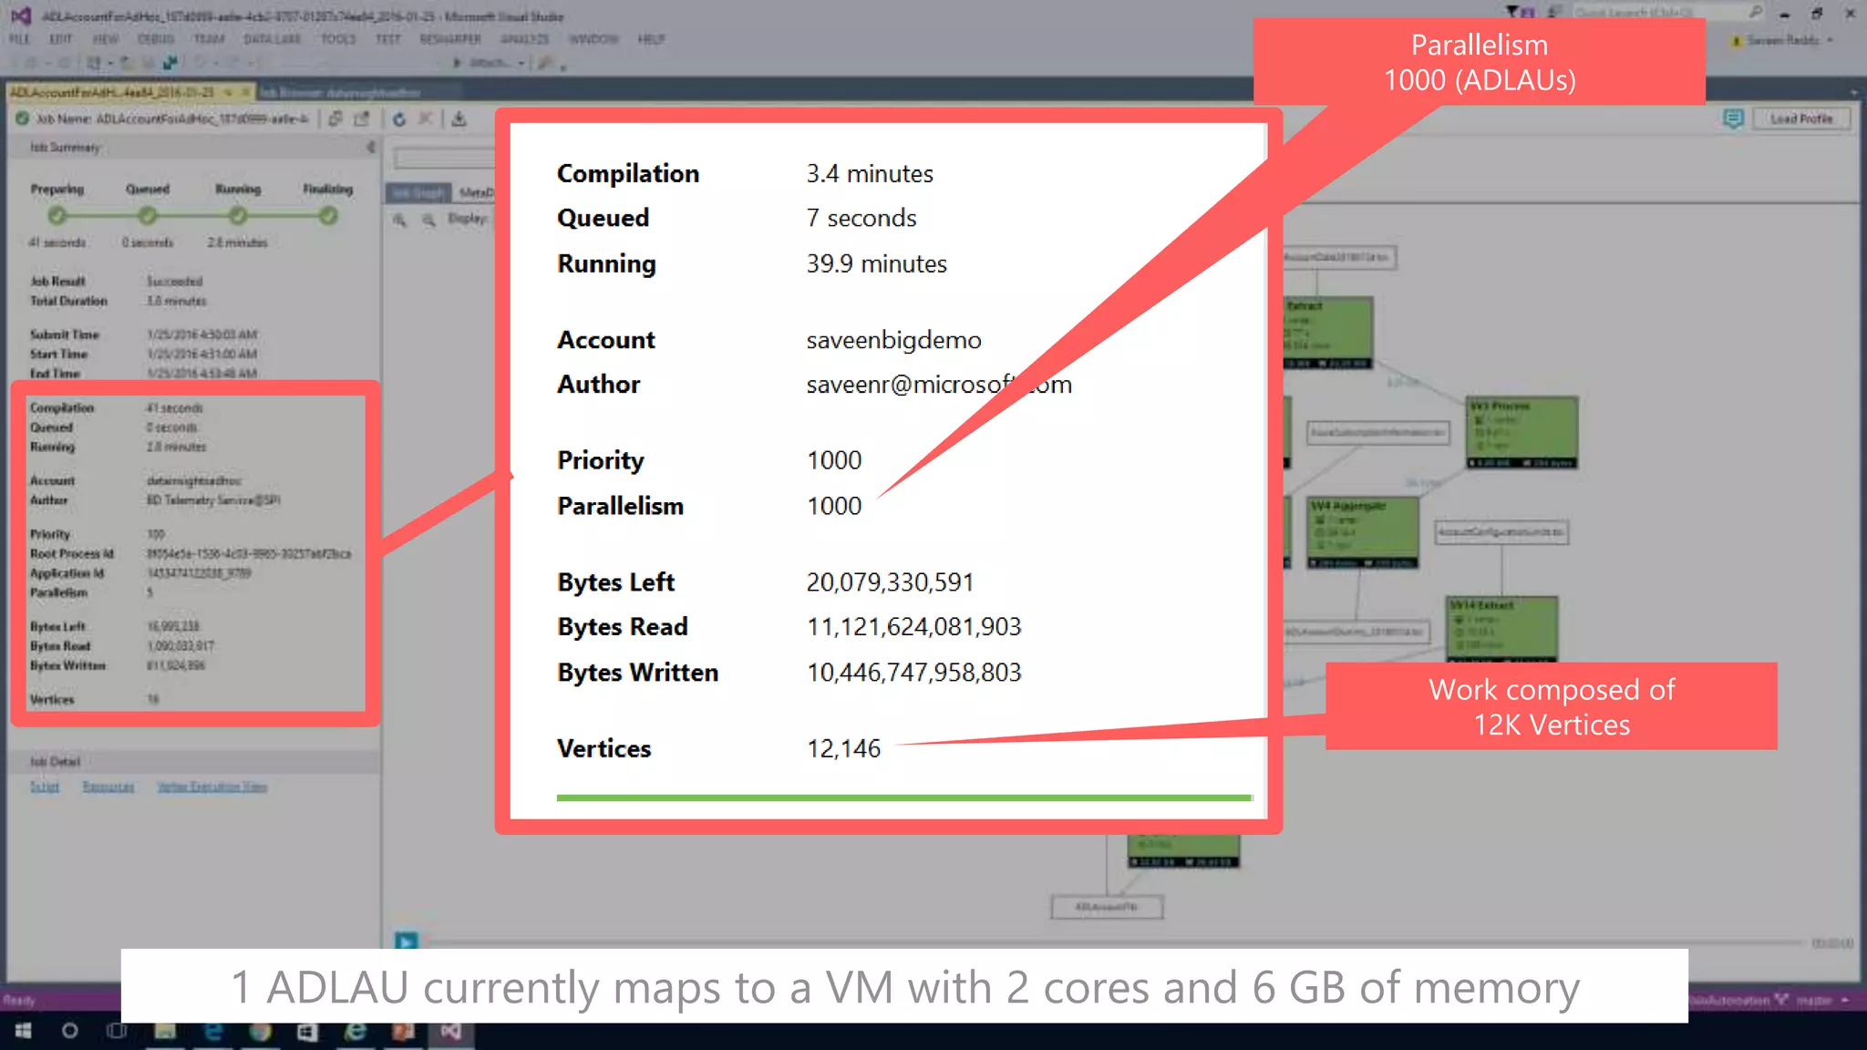Click the notifications flag icon in title bar
Viewport: 1867px width, 1050px height.
[1513, 12]
